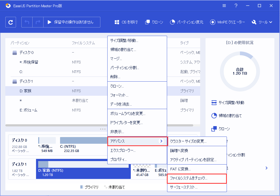Choose クローン in the context menu
Screen dimensions: 280x196
click(137, 86)
